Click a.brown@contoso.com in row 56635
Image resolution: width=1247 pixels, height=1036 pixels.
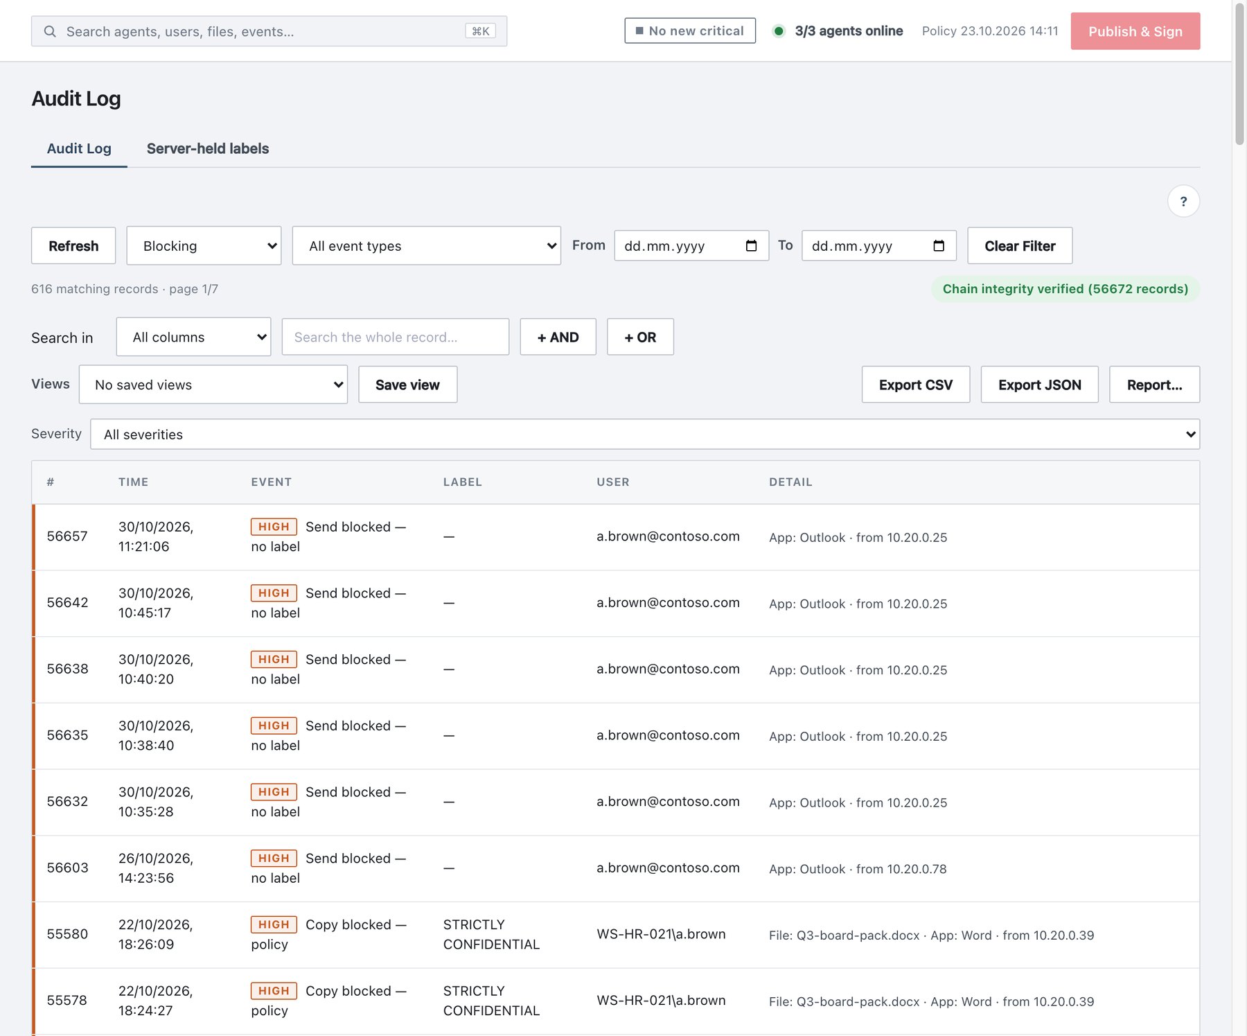668,735
